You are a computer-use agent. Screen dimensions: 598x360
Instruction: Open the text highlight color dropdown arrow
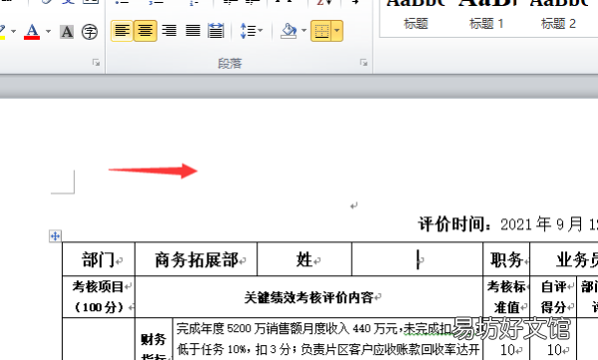tap(14, 31)
